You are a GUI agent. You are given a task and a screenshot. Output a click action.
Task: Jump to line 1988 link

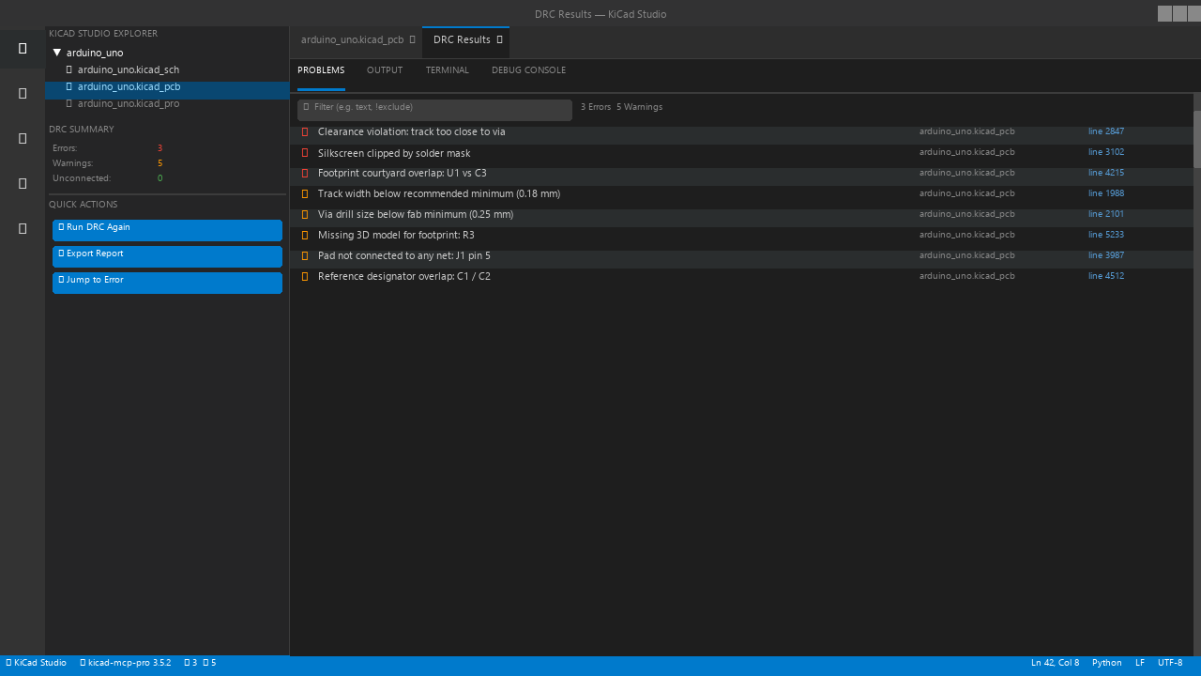point(1106,193)
